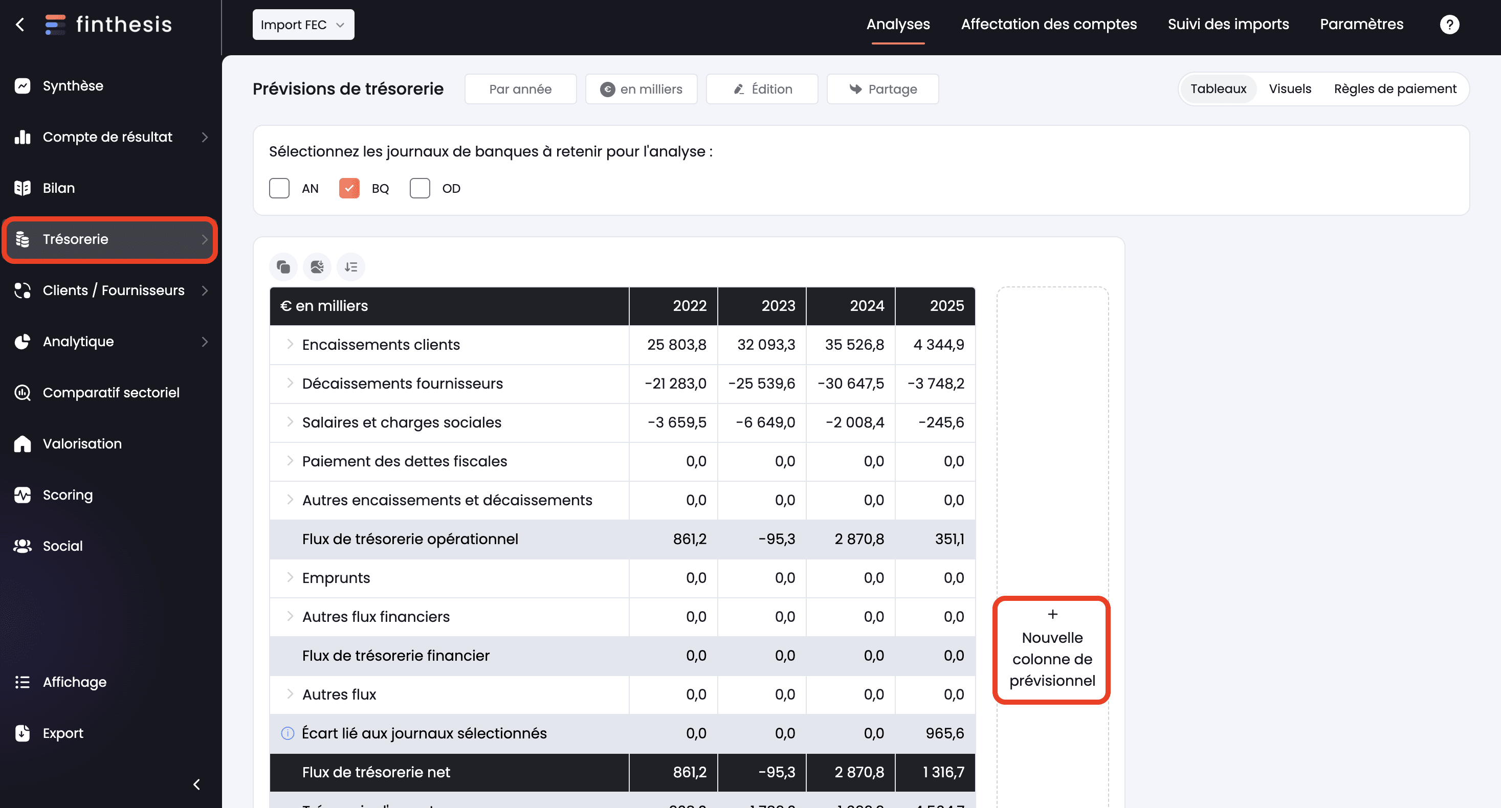Click the 2025 column header
The width and height of the screenshot is (1501, 808).
pos(935,306)
